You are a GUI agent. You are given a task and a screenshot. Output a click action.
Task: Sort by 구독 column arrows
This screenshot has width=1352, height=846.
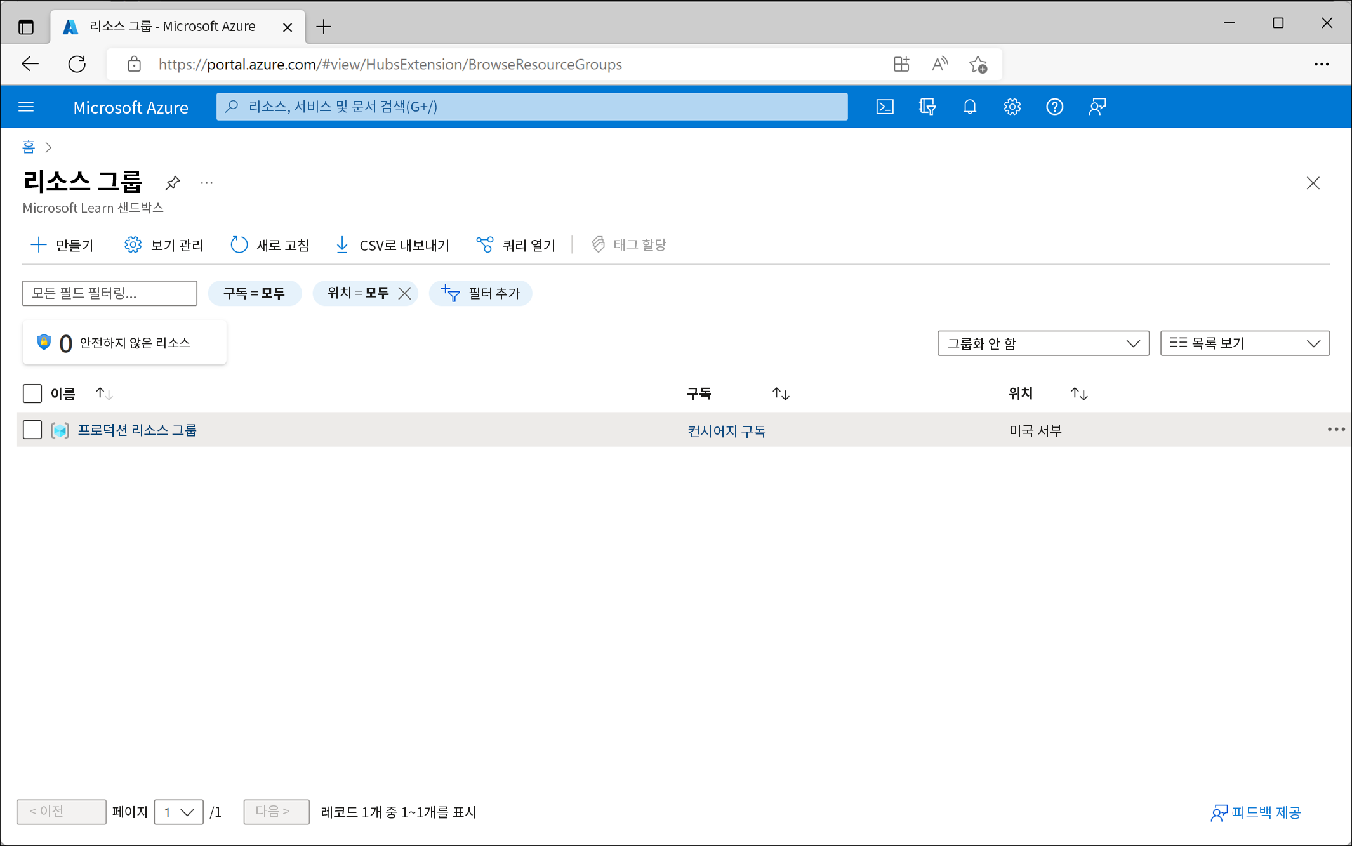click(x=781, y=393)
